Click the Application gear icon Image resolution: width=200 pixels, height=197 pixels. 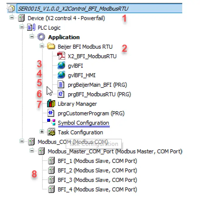[41, 37]
